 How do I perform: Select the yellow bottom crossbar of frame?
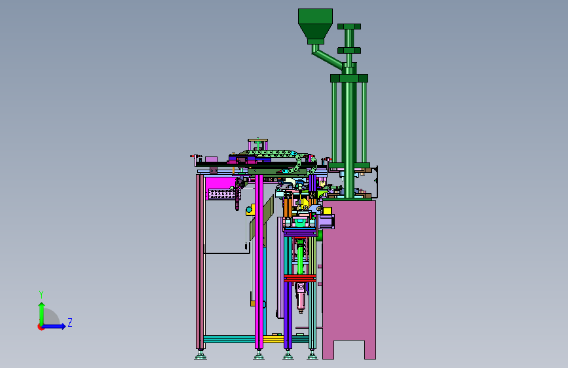[x=273, y=339]
